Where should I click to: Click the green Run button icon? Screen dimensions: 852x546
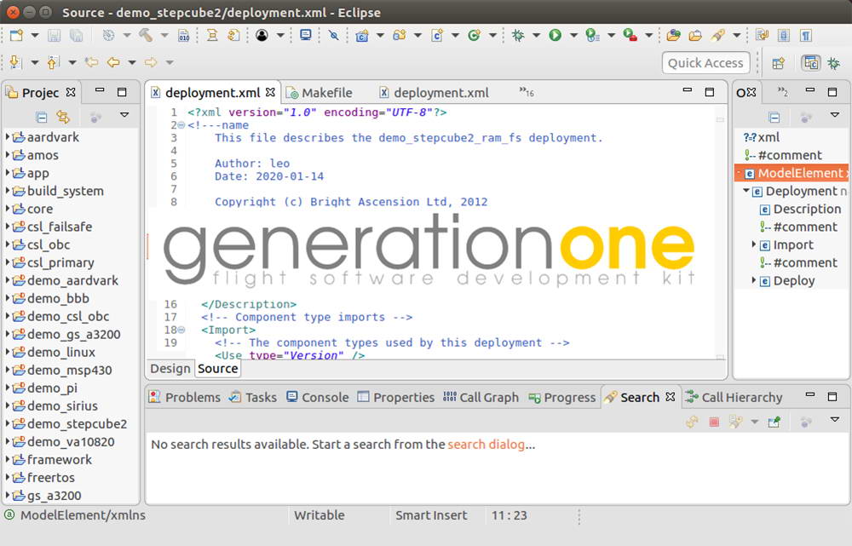click(x=555, y=36)
